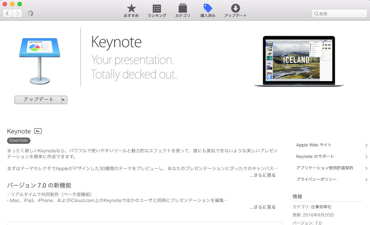Click the 'Your presentation.' tagline text
The image size is (370, 225).
[132, 60]
